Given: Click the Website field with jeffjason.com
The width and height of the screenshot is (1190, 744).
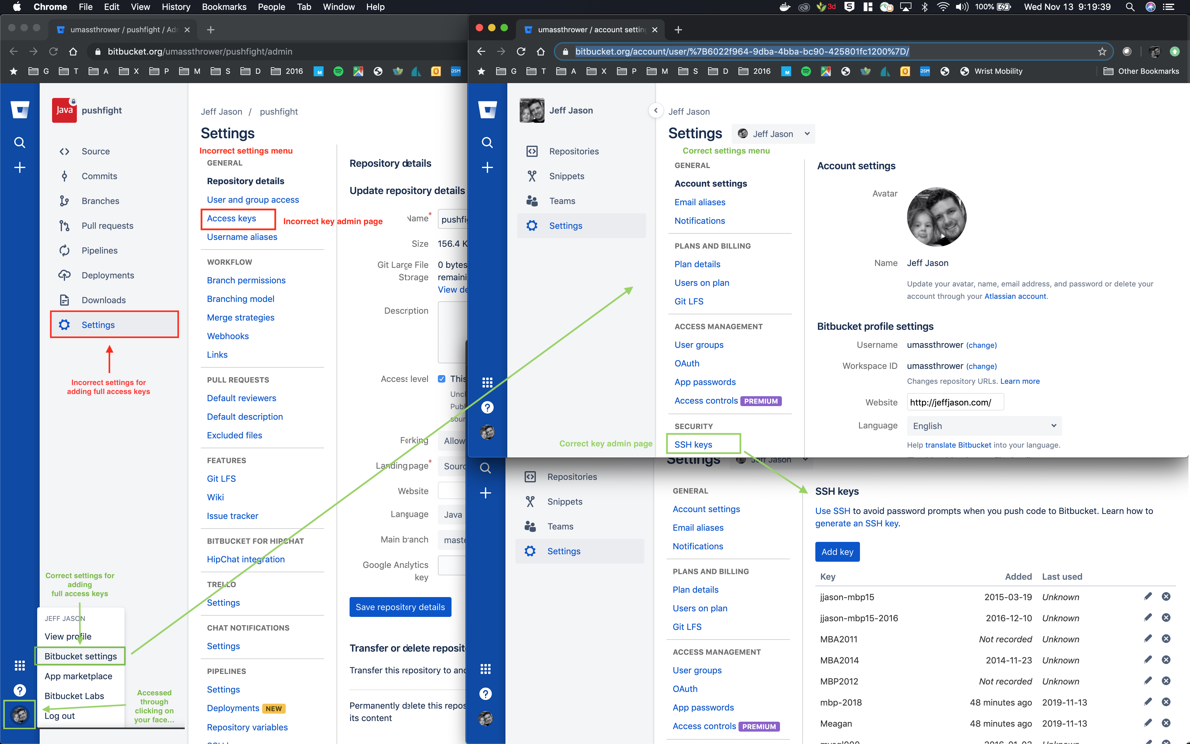Looking at the screenshot, I should pyautogui.click(x=955, y=402).
